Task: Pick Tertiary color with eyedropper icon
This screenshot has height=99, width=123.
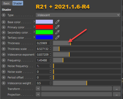Action: click(57, 37)
